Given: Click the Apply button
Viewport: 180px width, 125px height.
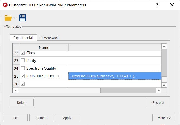Looking at the screenshot, I should [67, 118].
